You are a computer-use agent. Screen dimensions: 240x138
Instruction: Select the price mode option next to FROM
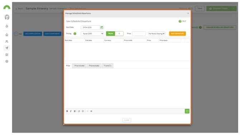(x=119, y=34)
